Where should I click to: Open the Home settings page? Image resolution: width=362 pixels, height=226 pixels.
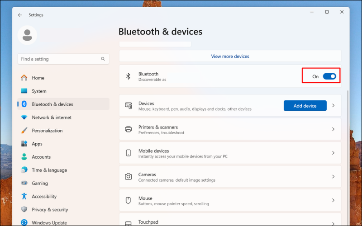pos(63,78)
